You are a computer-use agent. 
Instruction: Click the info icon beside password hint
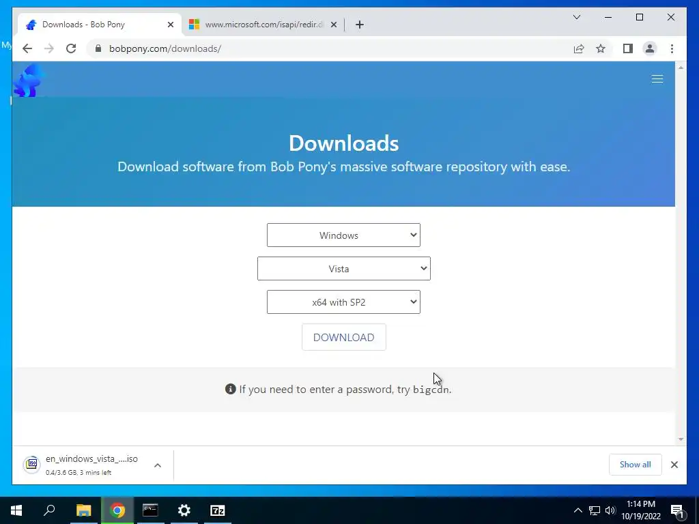pyautogui.click(x=230, y=389)
